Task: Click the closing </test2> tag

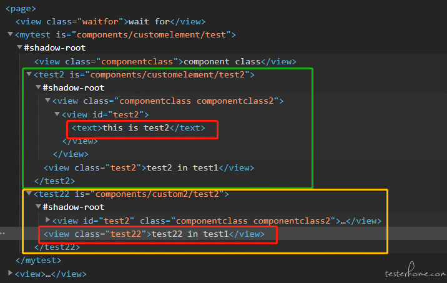Action: click(54, 181)
